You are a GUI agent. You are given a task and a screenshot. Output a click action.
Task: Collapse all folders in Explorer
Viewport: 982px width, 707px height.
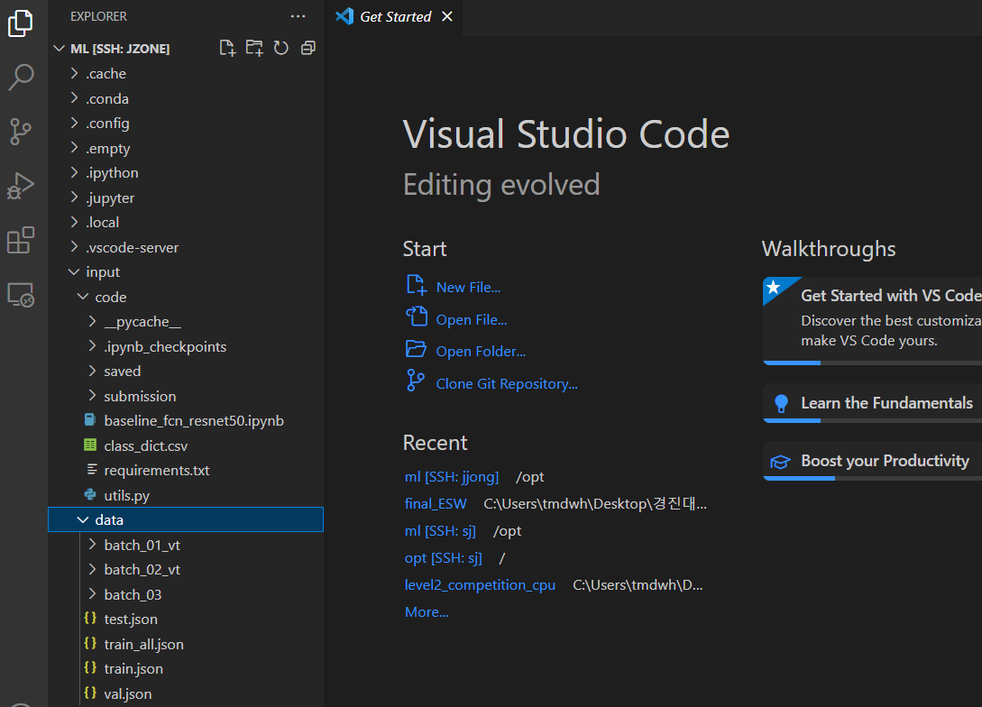[x=308, y=48]
